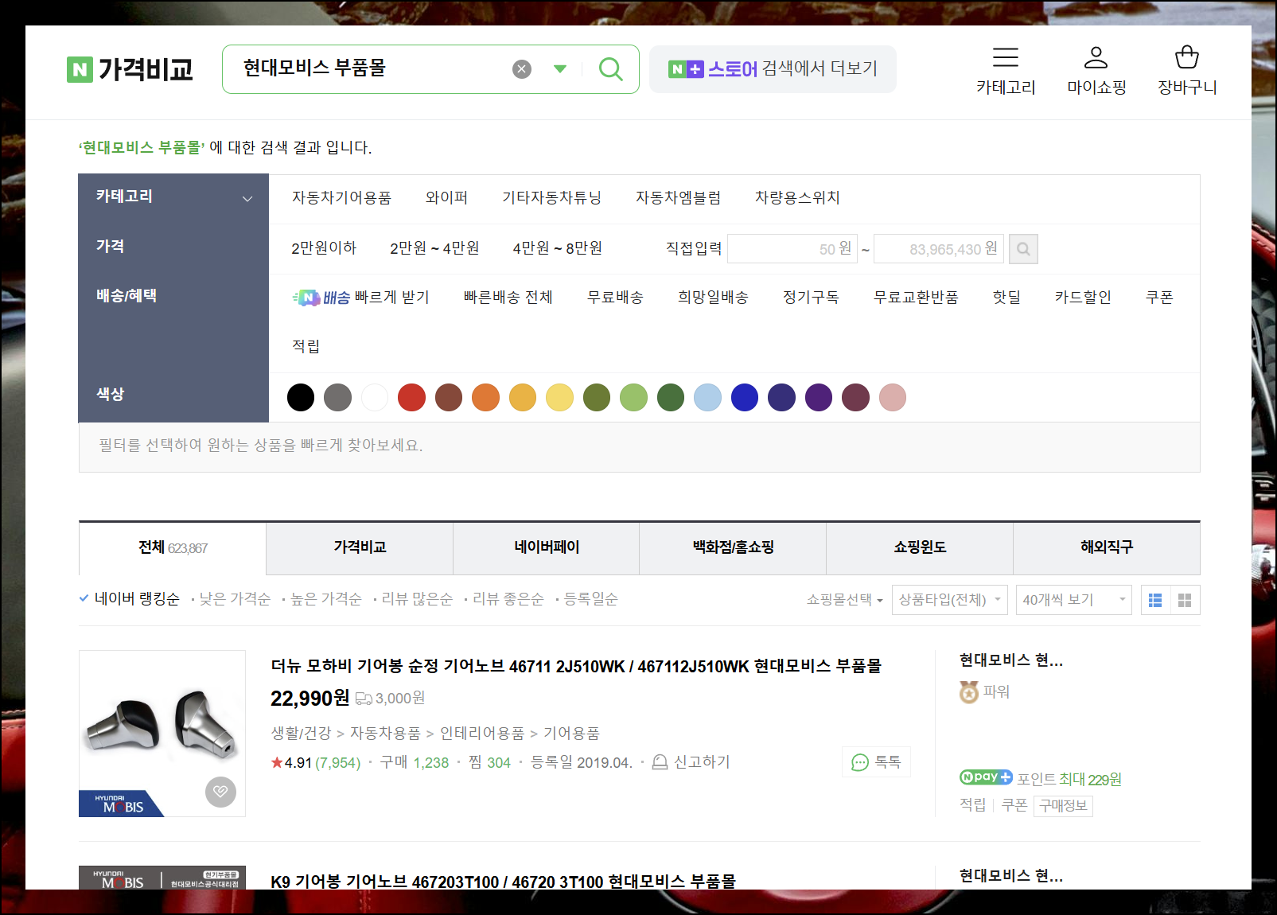Viewport: 1277px width, 915px height.
Task: Pick the red color swatch
Action: click(411, 397)
